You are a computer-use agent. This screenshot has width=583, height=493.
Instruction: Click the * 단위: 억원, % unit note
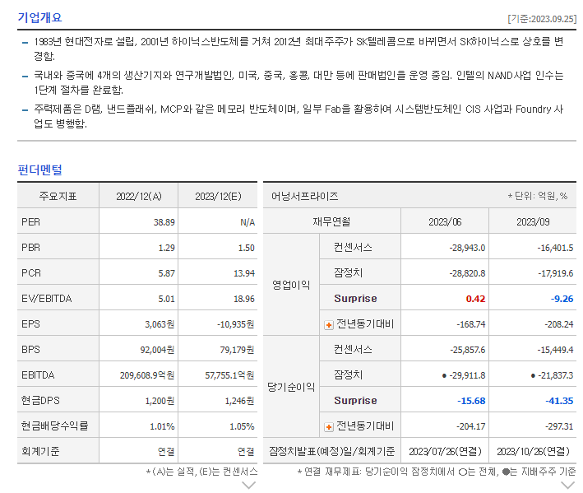click(537, 196)
